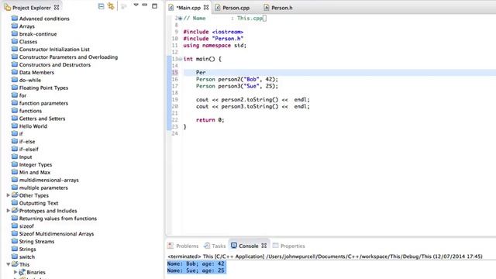
Task: Minimize the Project Explorer panel
Action: click(145, 5)
